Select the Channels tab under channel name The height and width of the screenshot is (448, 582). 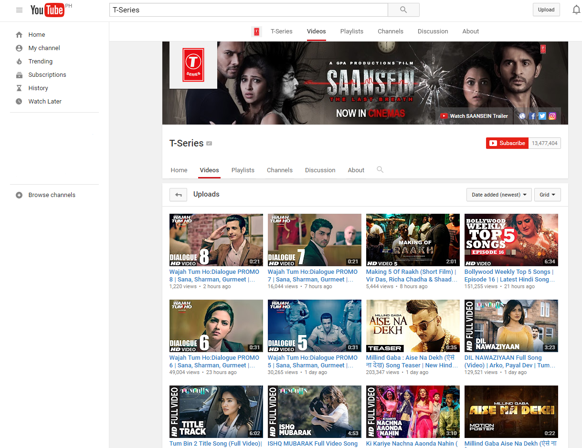(280, 170)
